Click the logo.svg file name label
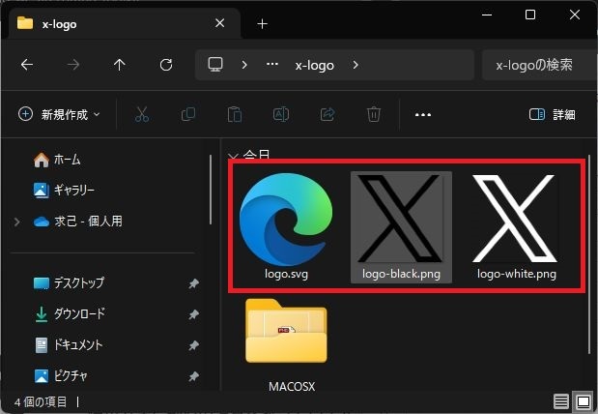This screenshot has height=414, width=598. (x=286, y=274)
